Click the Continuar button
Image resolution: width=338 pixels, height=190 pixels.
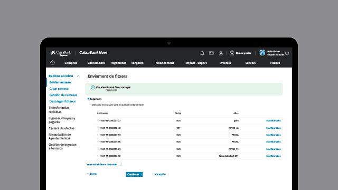pos(134,174)
